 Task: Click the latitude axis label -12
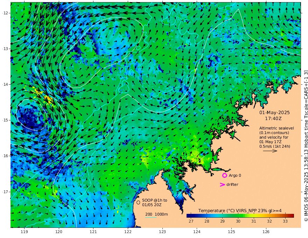5,13
